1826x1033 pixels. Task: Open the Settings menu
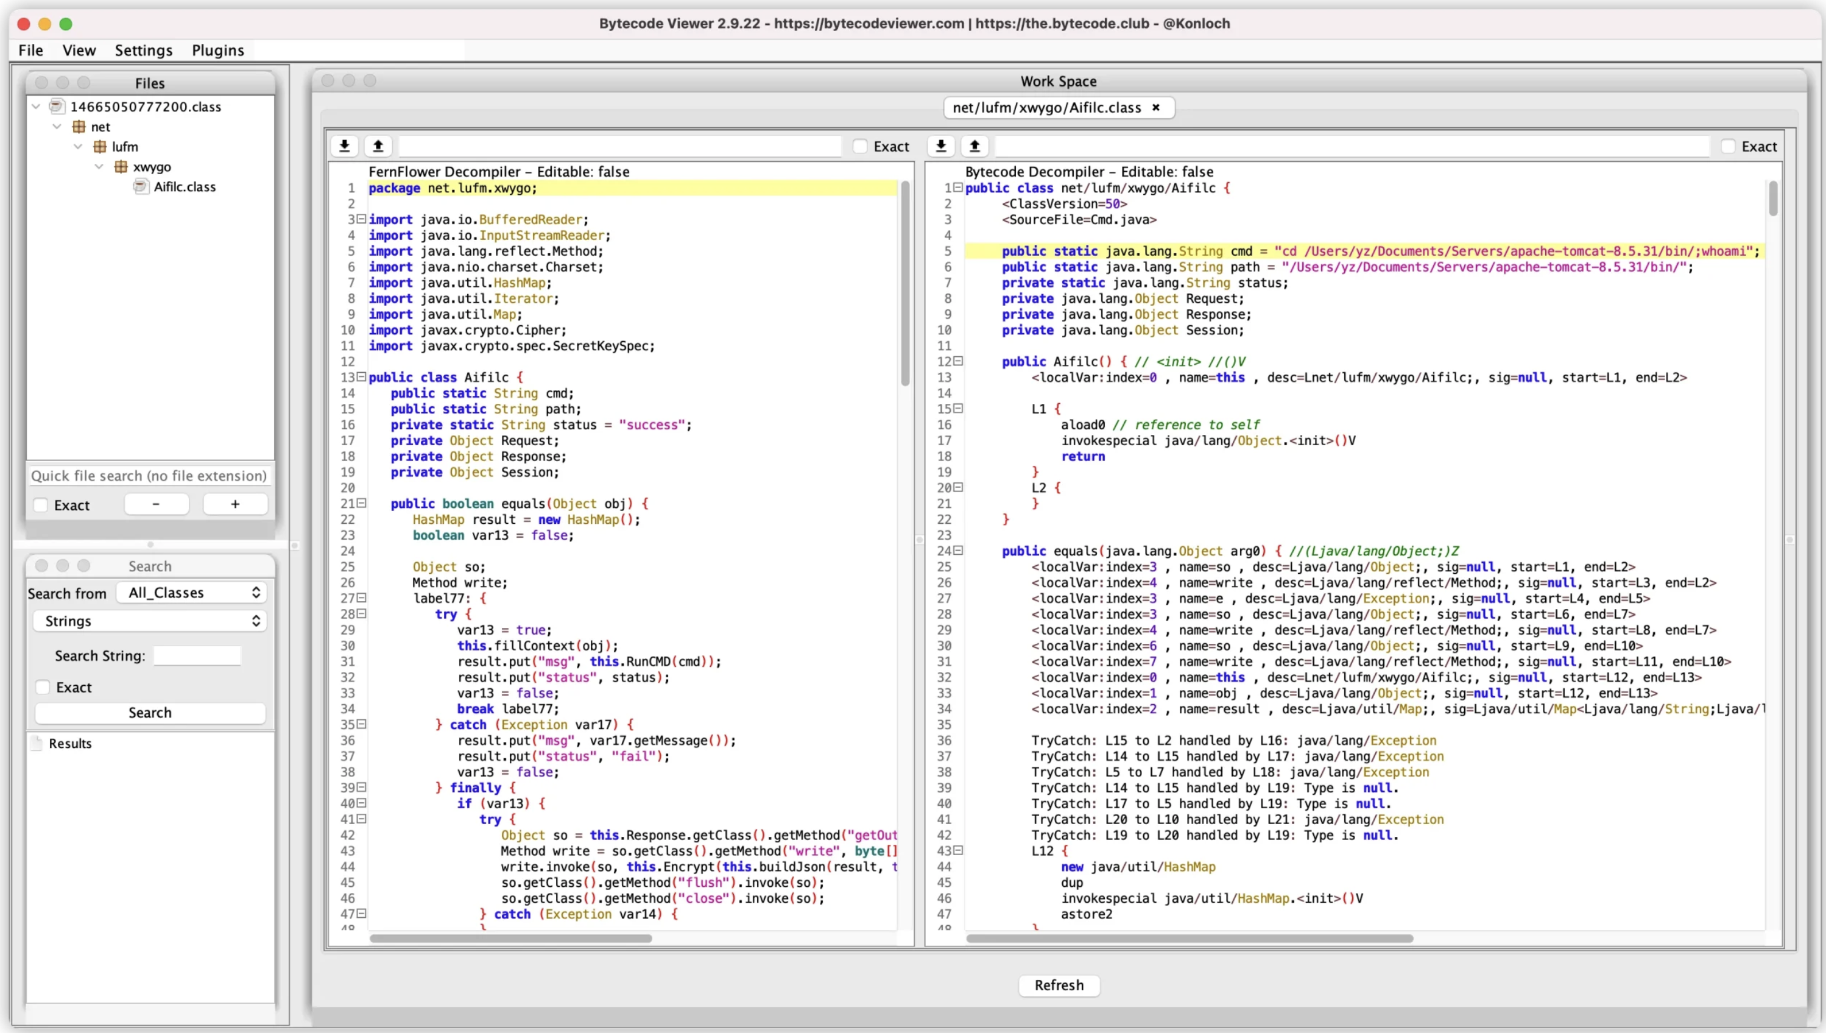point(143,51)
